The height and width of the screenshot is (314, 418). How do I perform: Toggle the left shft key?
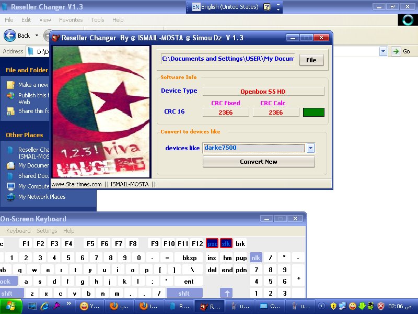click(x=11, y=294)
